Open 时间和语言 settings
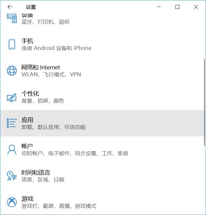The height and width of the screenshot is (215, 206). [x=102, y=176]
